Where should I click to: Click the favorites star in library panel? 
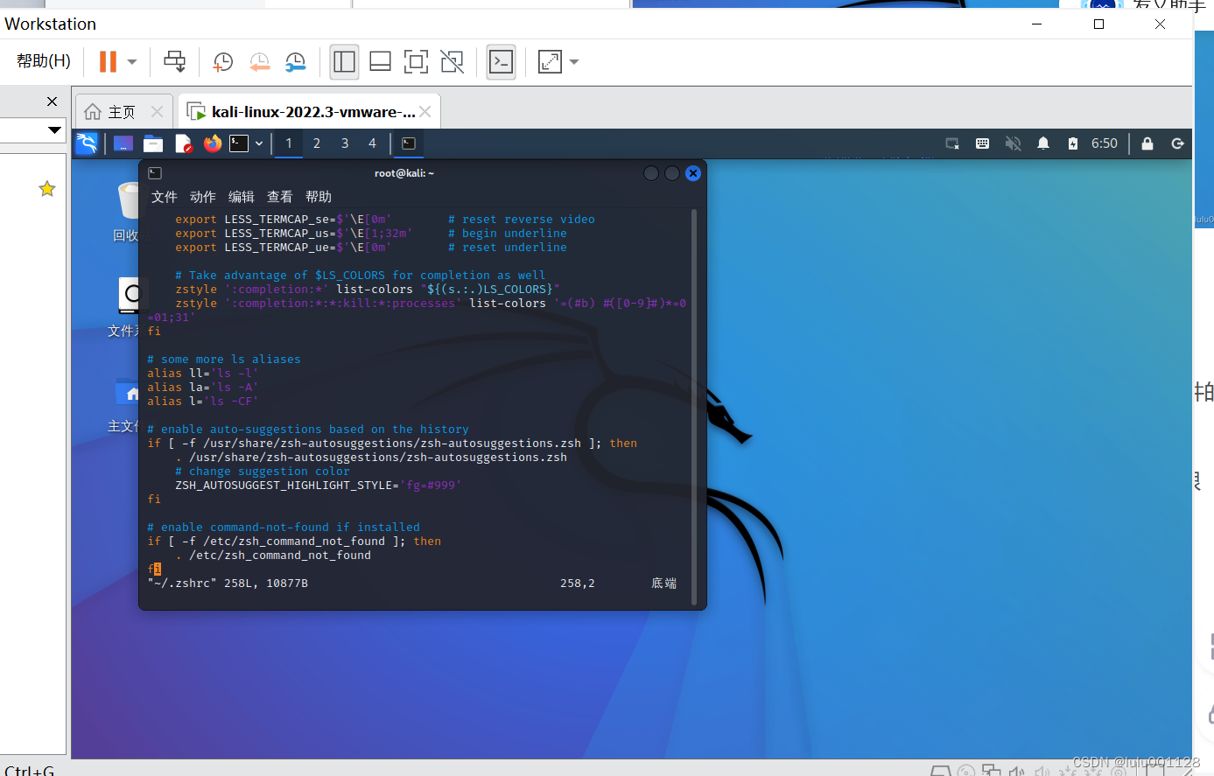point(47,188)
